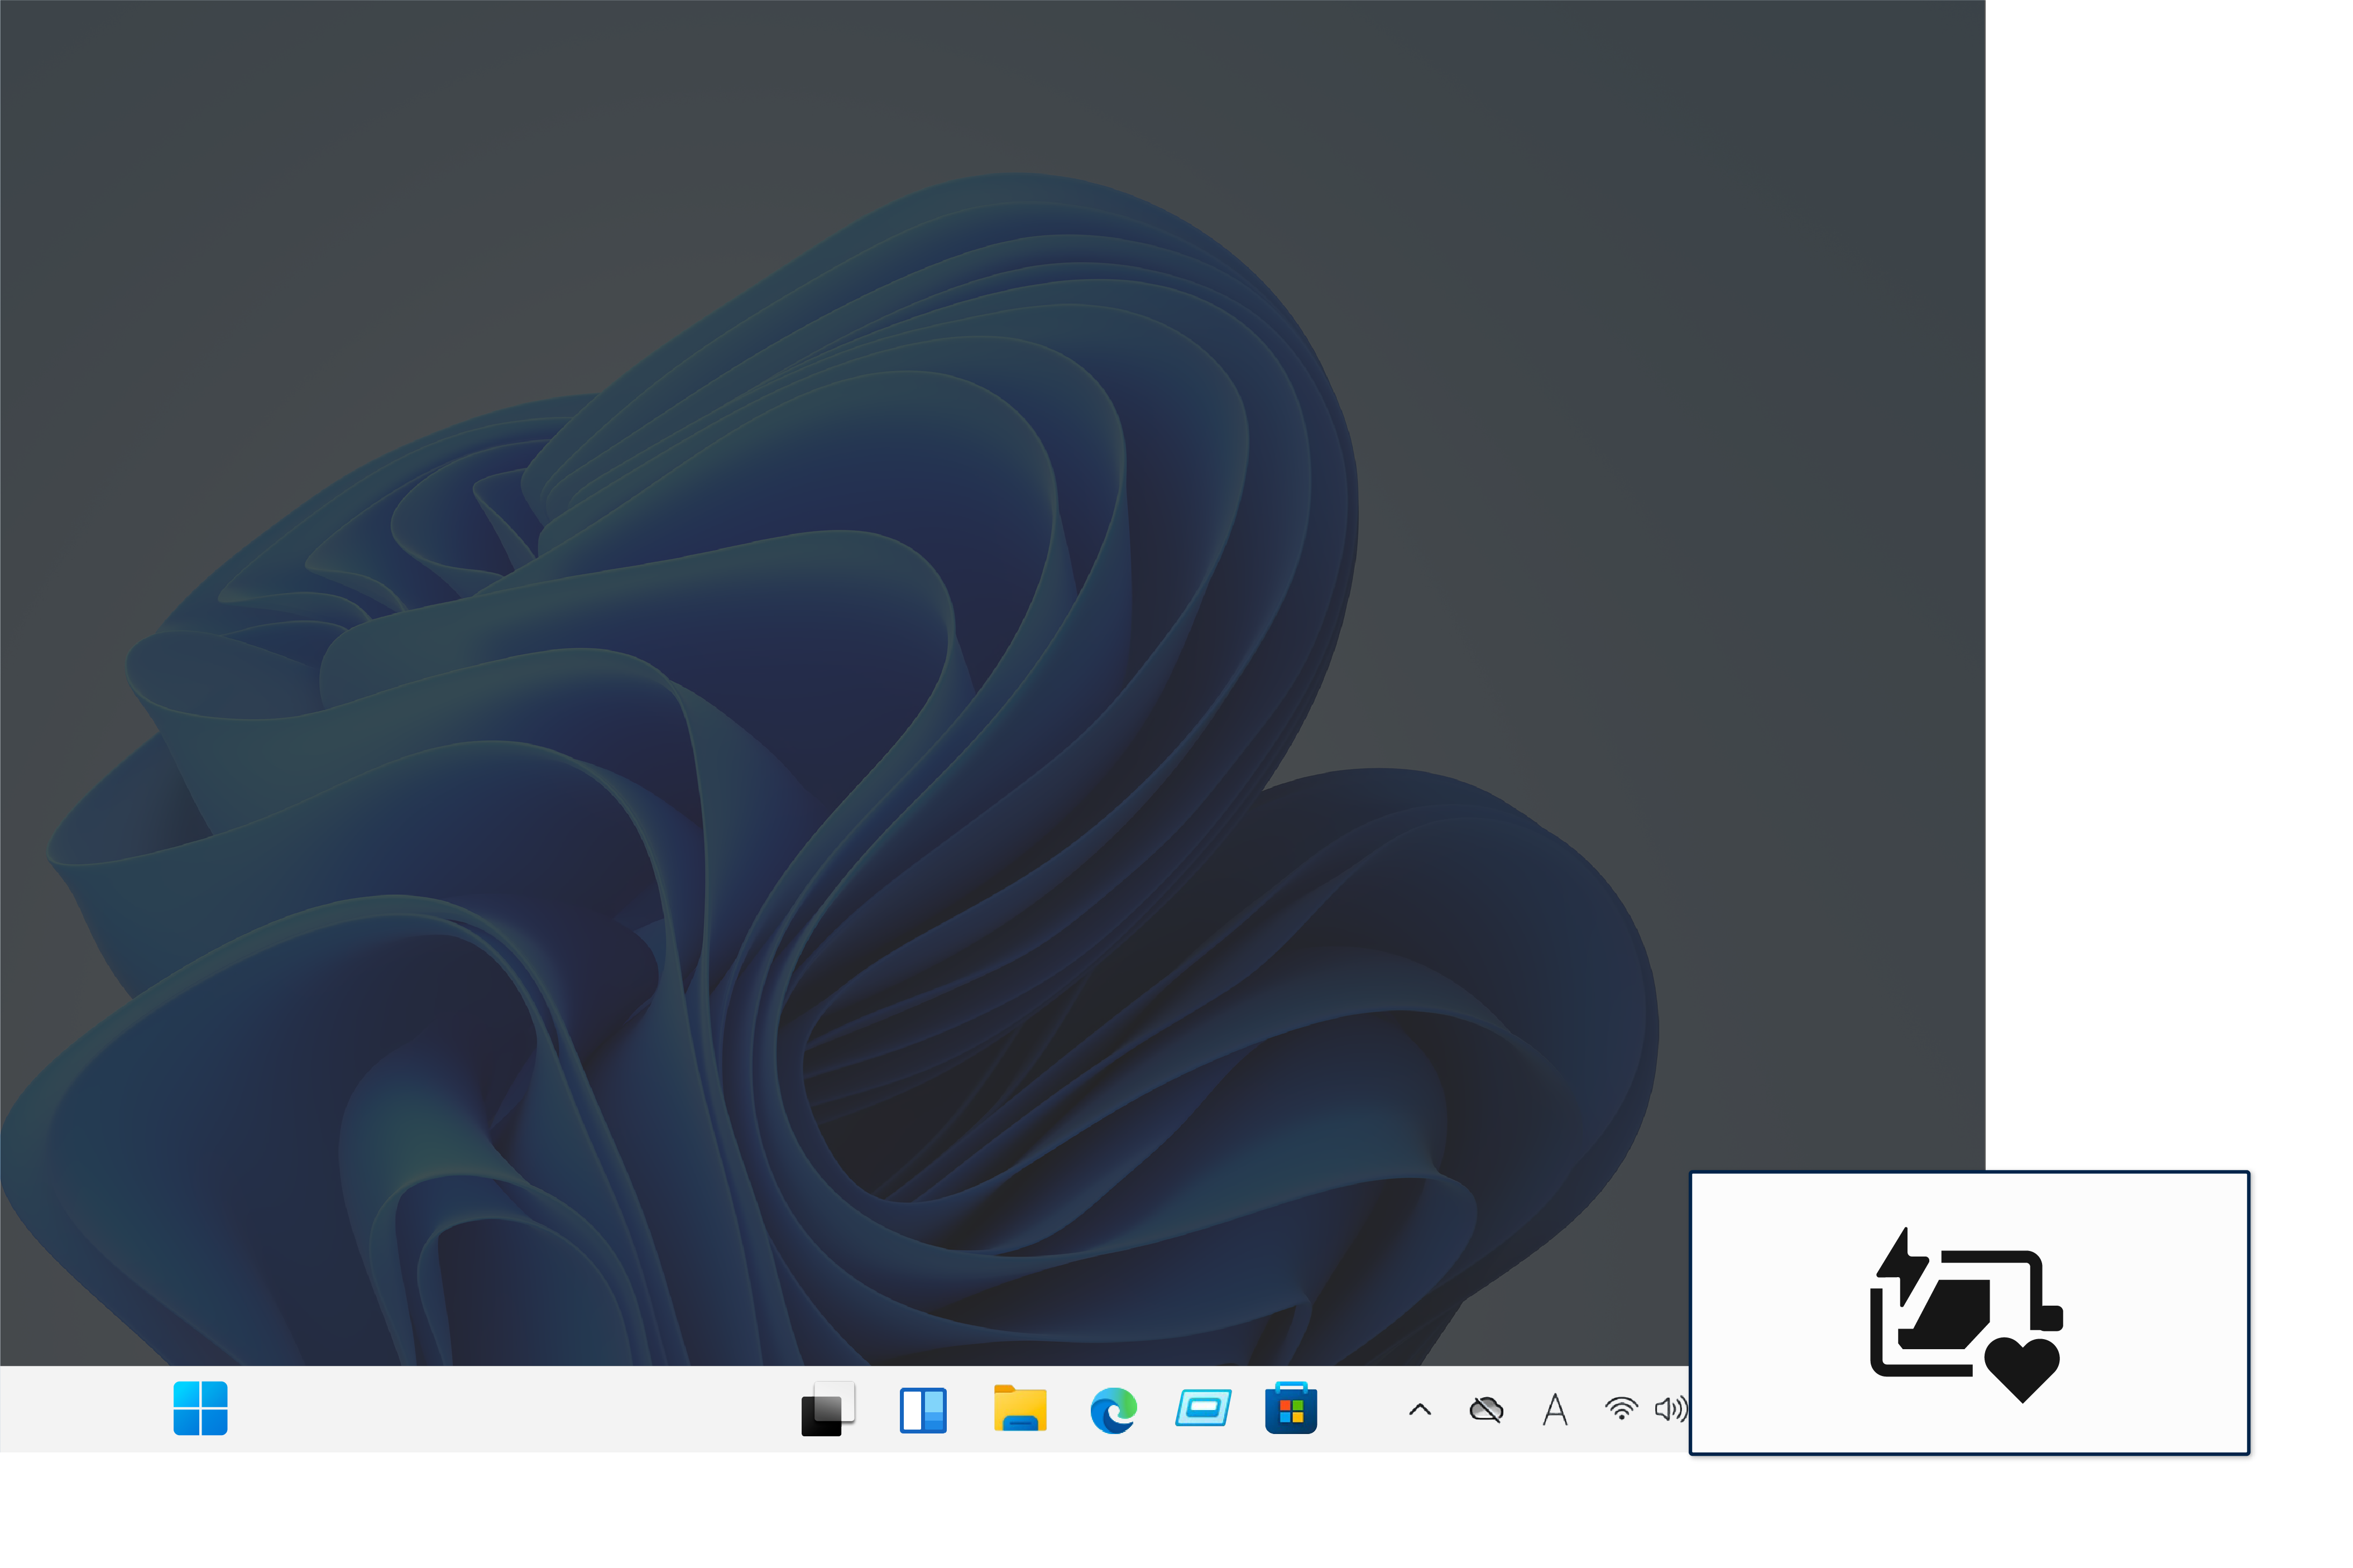The height and width of the screenshot is (1568, 2353).
Task: Launch File Explorer from the taskbar
Action: 1019,1408
